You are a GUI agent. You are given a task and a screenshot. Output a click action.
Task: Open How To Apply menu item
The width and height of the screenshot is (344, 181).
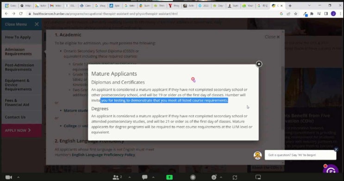tap(21, 37)
